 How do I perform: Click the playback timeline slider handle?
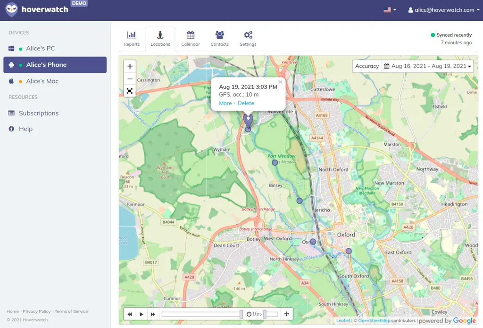[241, 314]
